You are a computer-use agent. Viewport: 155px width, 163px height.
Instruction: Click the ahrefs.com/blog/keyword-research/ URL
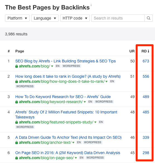tap(51, 102)
